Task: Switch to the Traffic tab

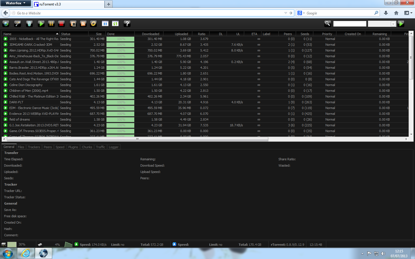Action: click(x=101, y=147)
